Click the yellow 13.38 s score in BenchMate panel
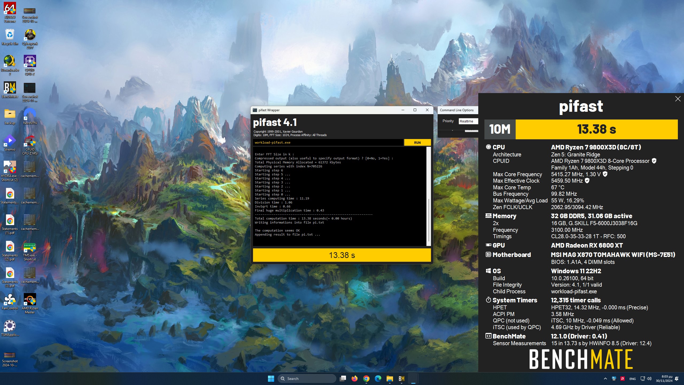This screenshot has height=385, width=684. 596,129
